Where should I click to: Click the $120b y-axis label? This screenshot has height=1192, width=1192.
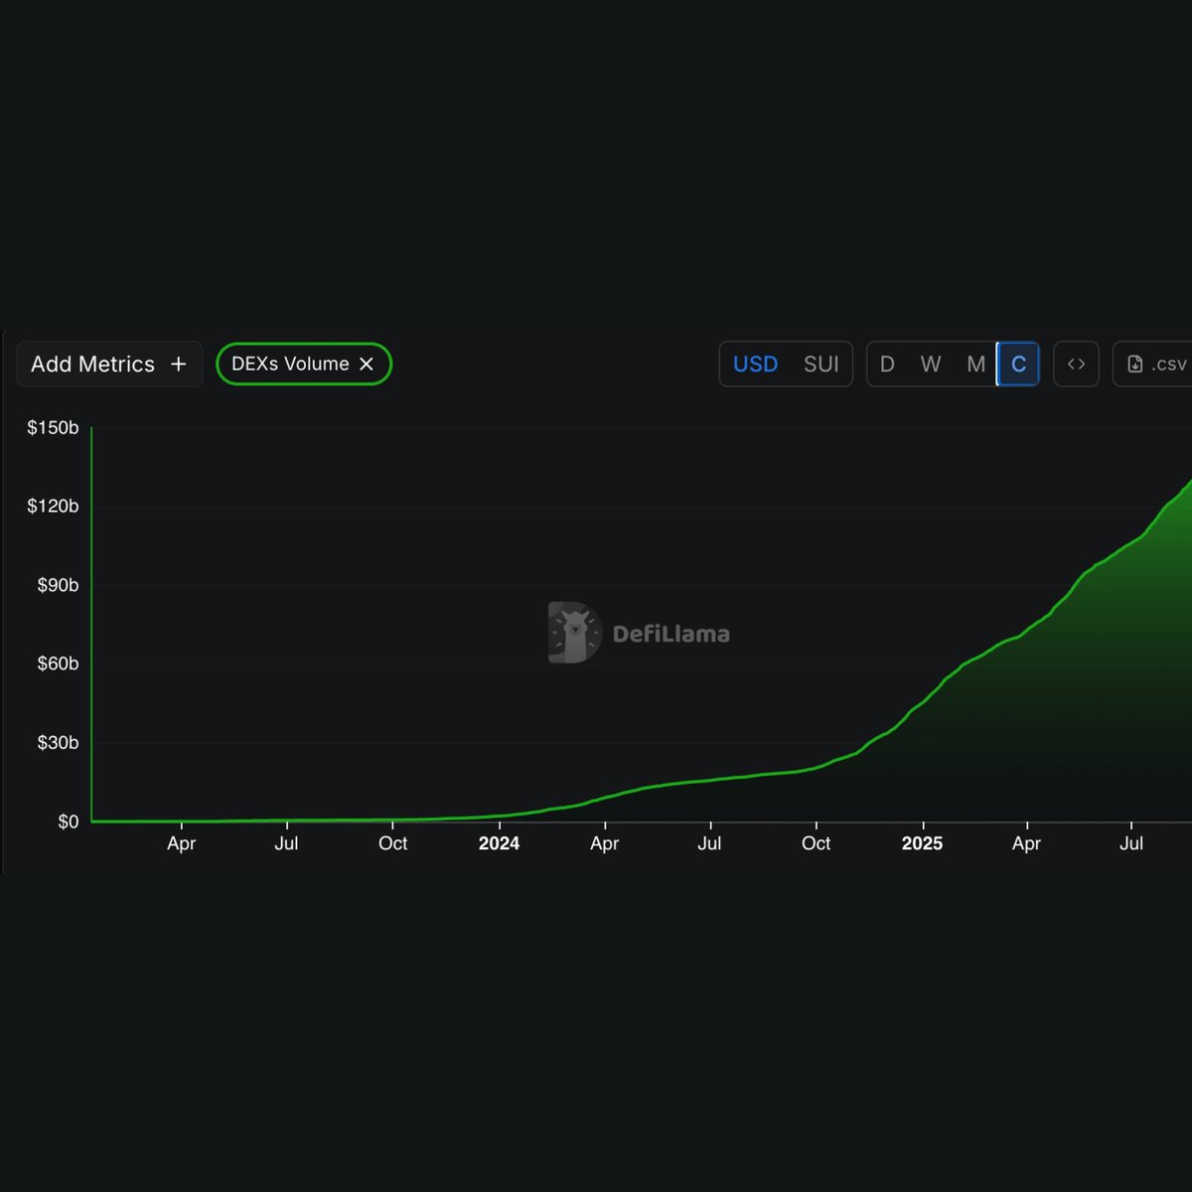coord(53,507)
